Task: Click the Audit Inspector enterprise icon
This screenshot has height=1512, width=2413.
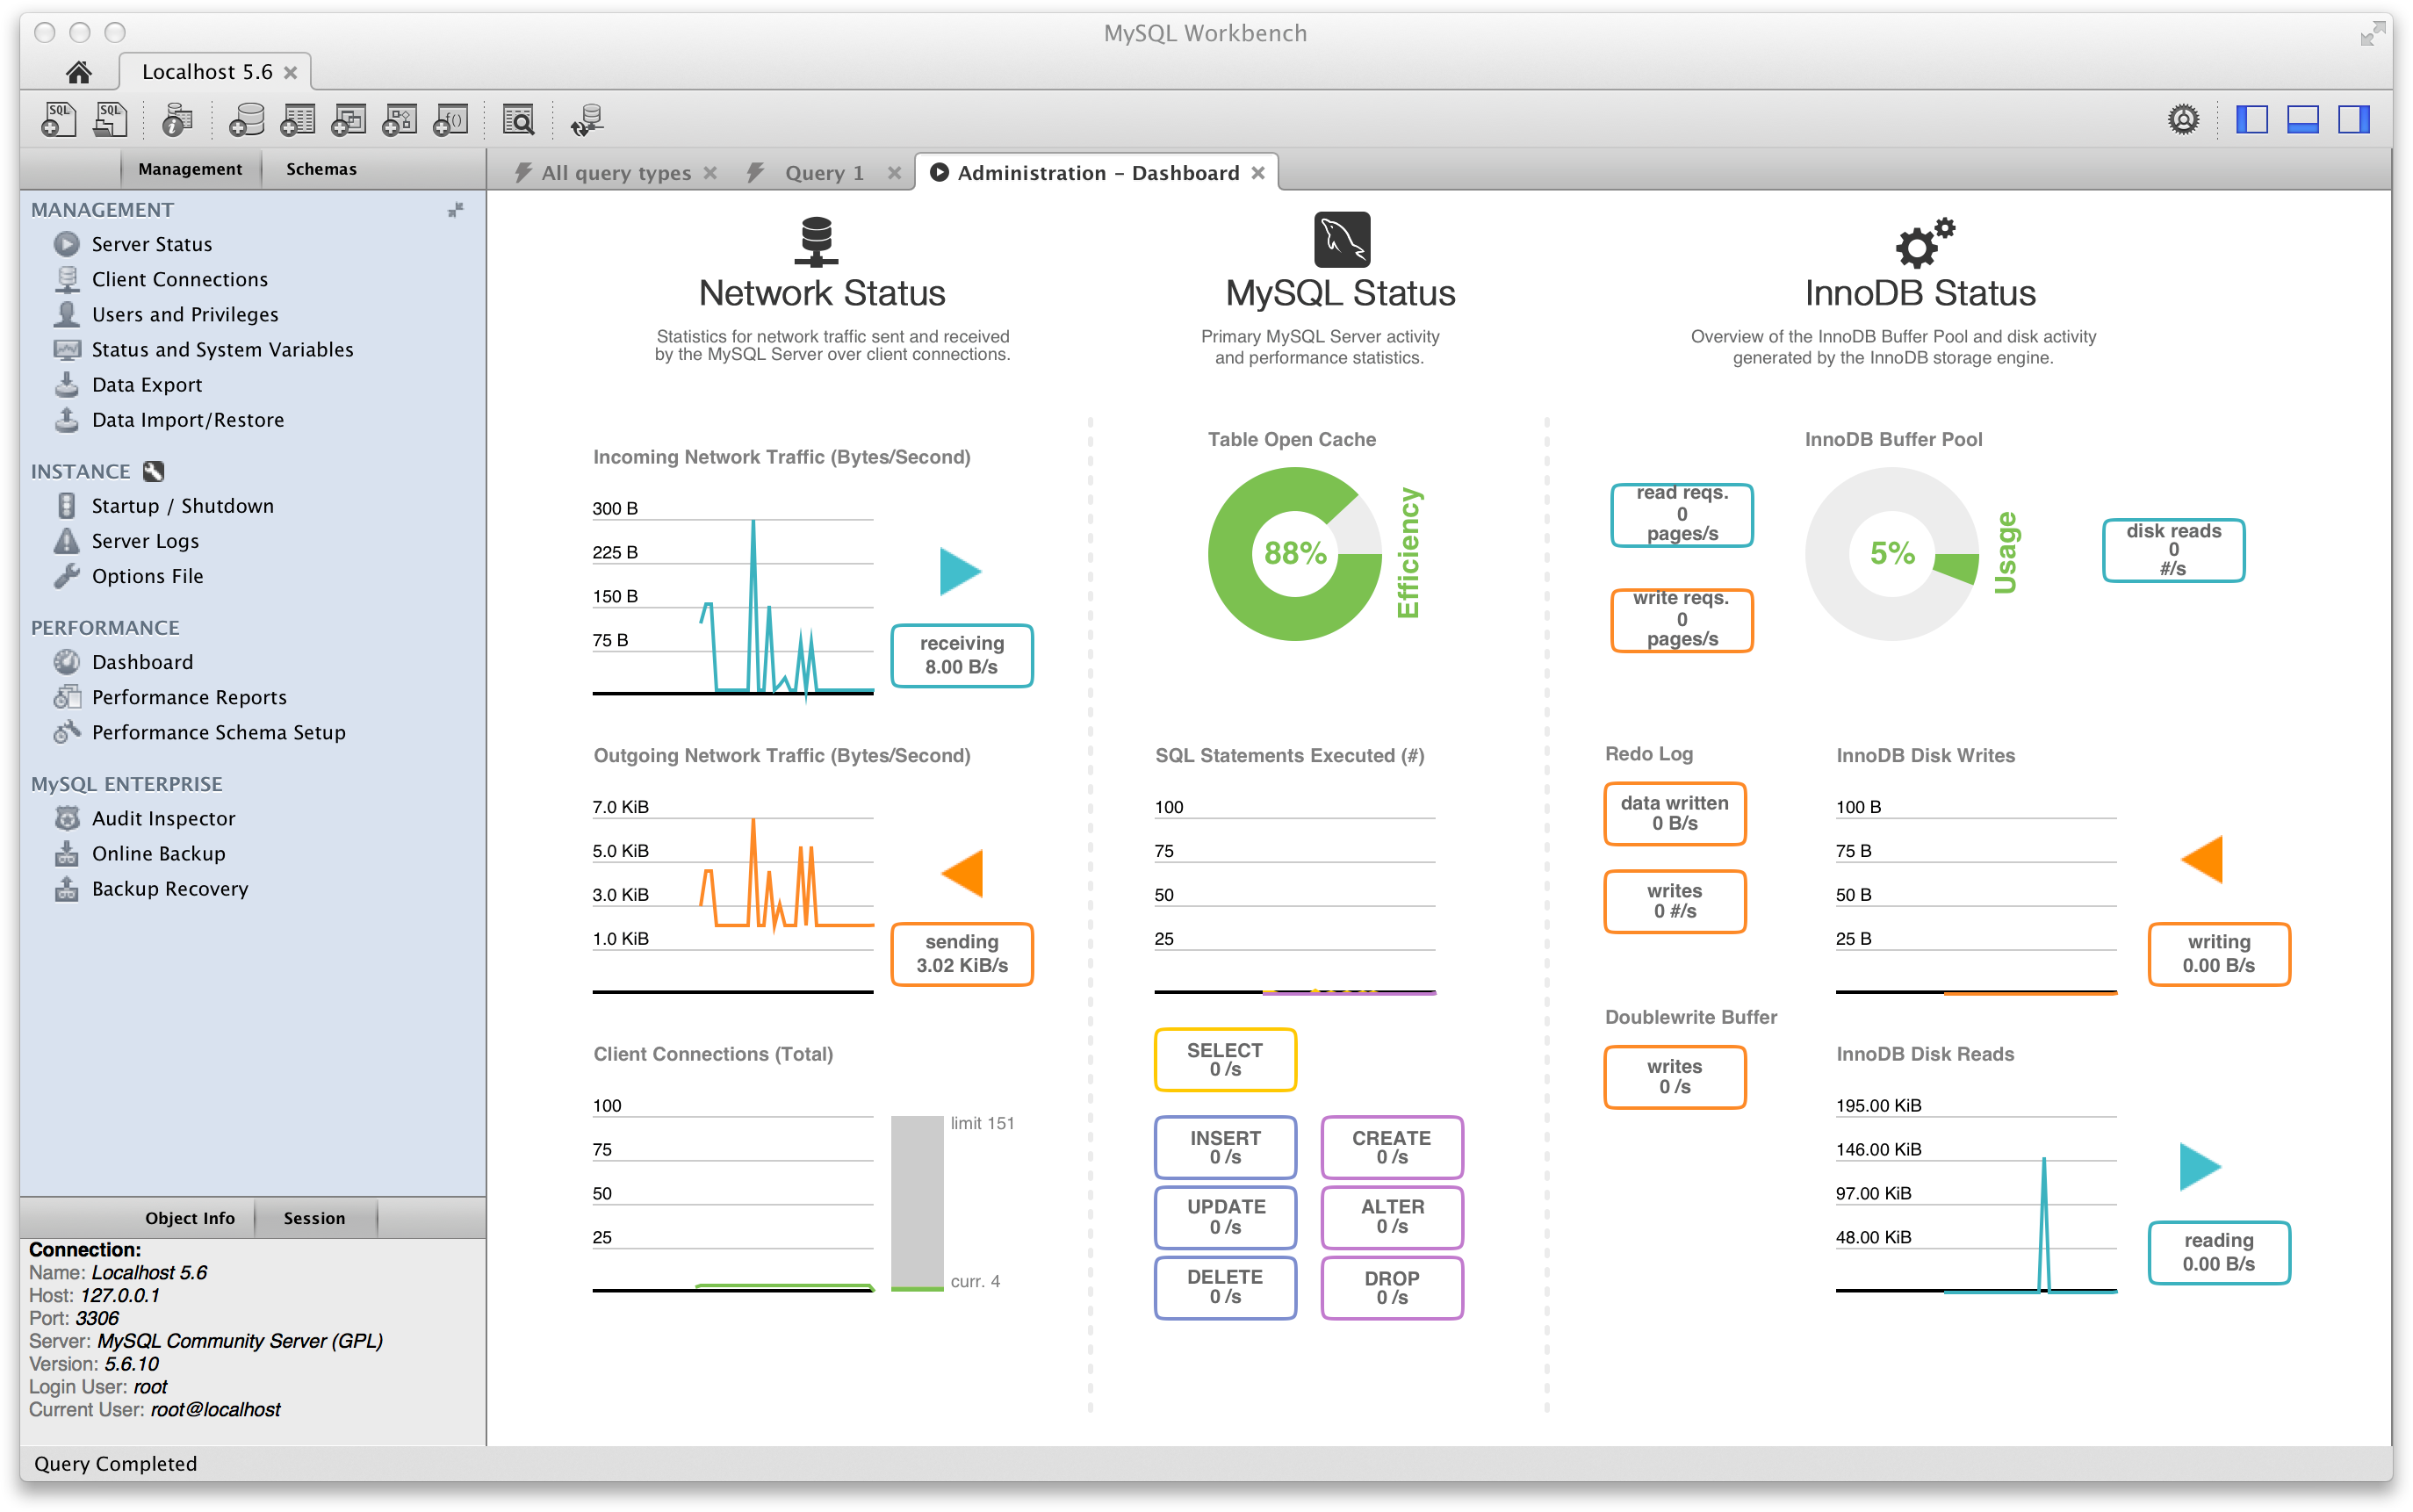Action: 62,817
